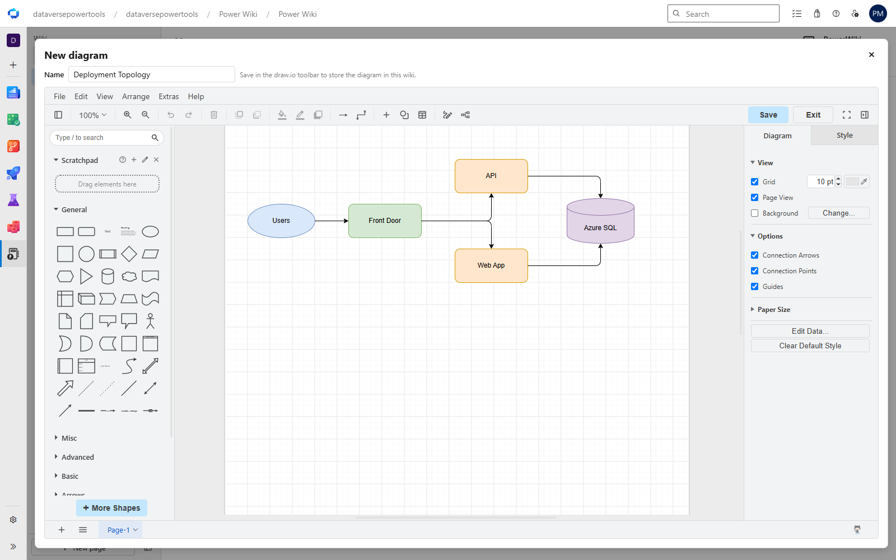Select the cloud shape in General palette
Screen dimensions: 896x560
tap(129, 276)
